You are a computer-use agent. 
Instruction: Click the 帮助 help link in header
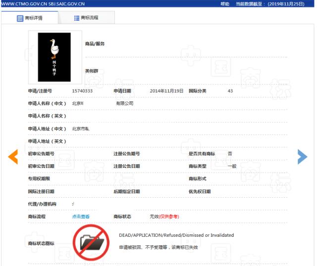click(x=225, y=4)
